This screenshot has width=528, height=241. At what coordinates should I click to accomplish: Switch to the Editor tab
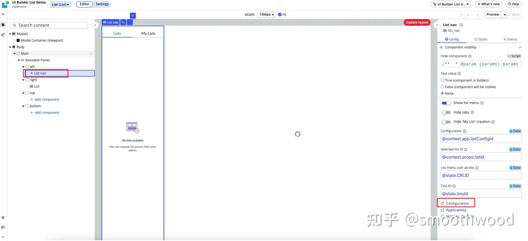click(x=84, y=4)
